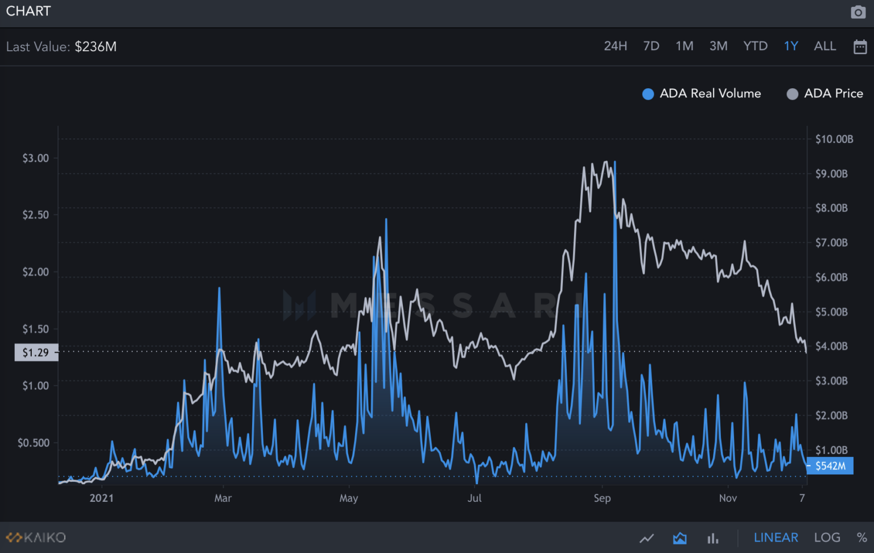This screenshot has width=874, height=553.
Task: Select the 1Y time range
Action: point(791,46)
